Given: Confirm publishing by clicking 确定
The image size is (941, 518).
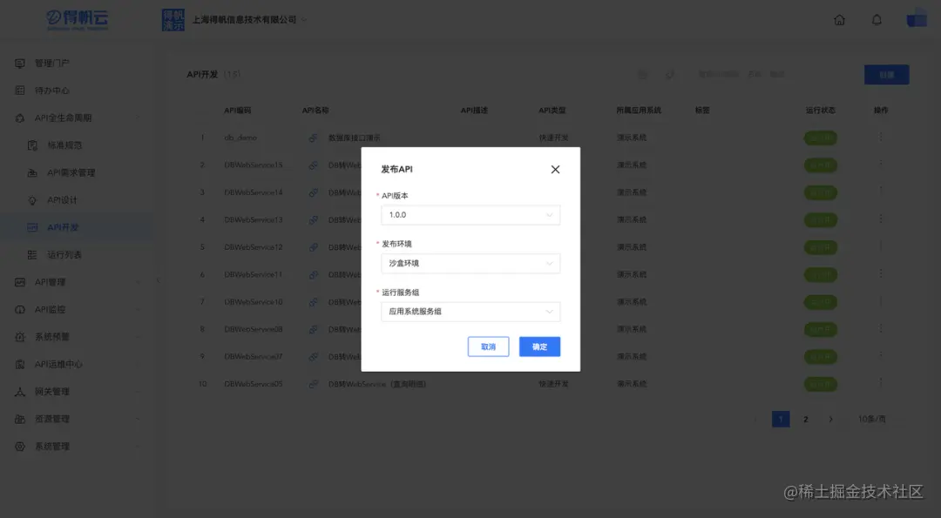Looking at the screenshot, I should tap(539, 346).
